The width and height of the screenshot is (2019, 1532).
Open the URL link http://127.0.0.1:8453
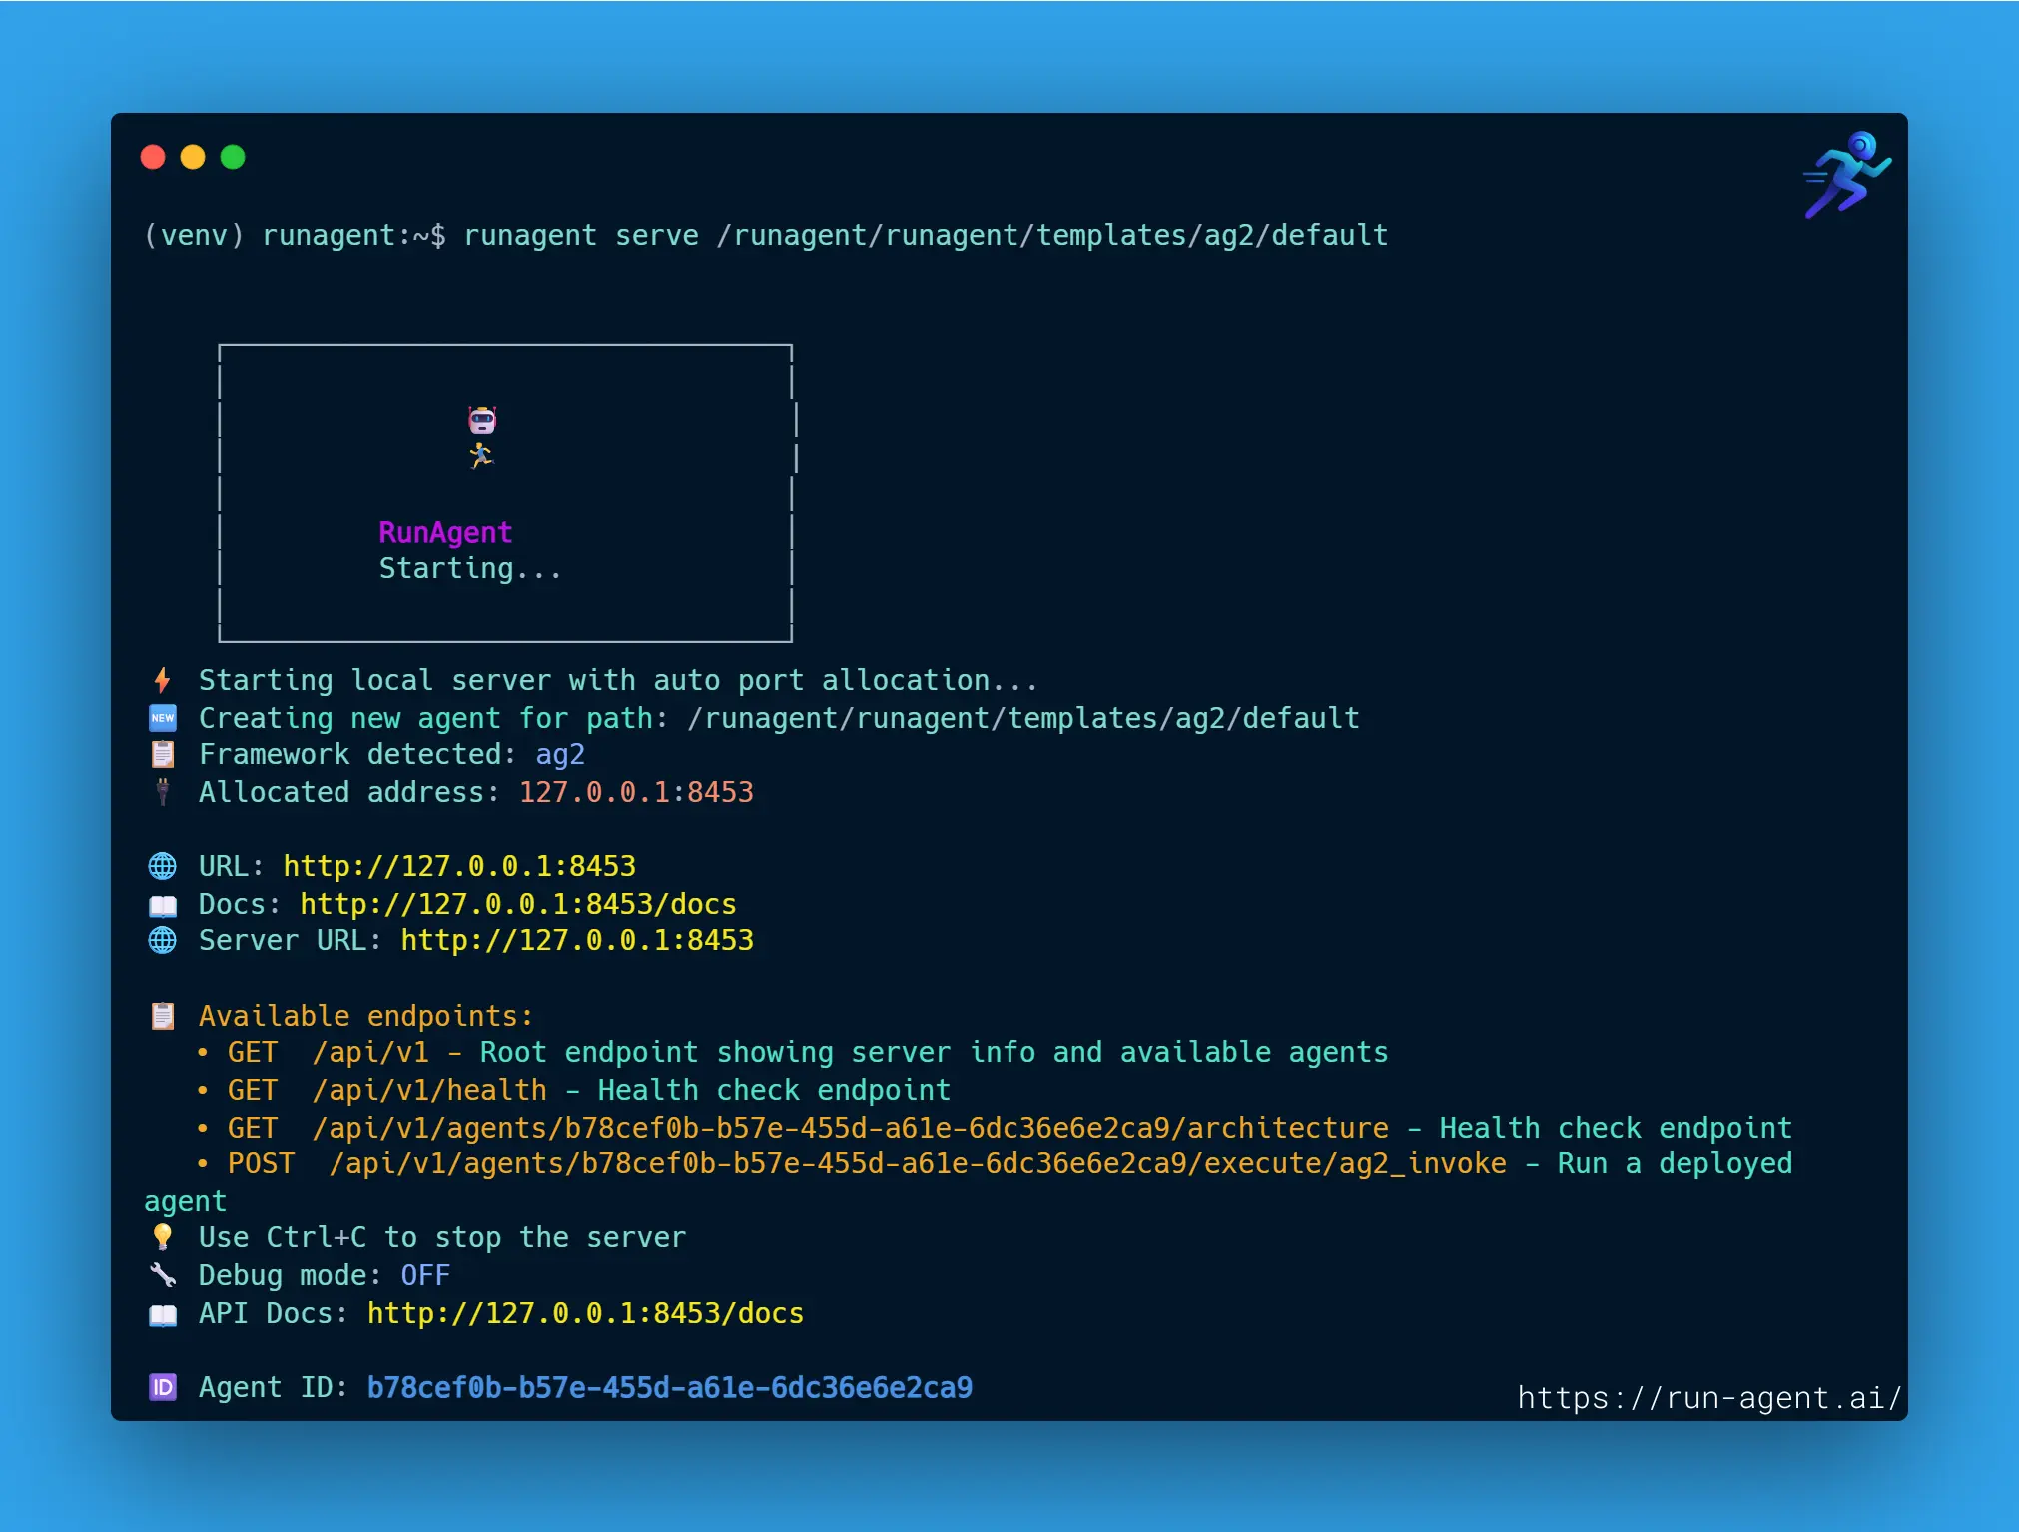point(459,866)
